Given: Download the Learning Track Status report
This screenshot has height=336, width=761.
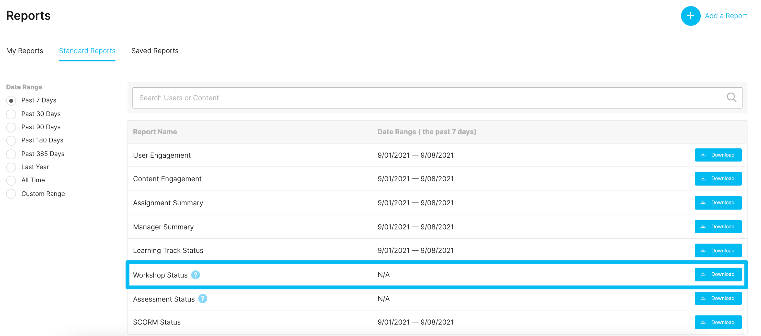Looking at the screenshot, I should 718,250.
